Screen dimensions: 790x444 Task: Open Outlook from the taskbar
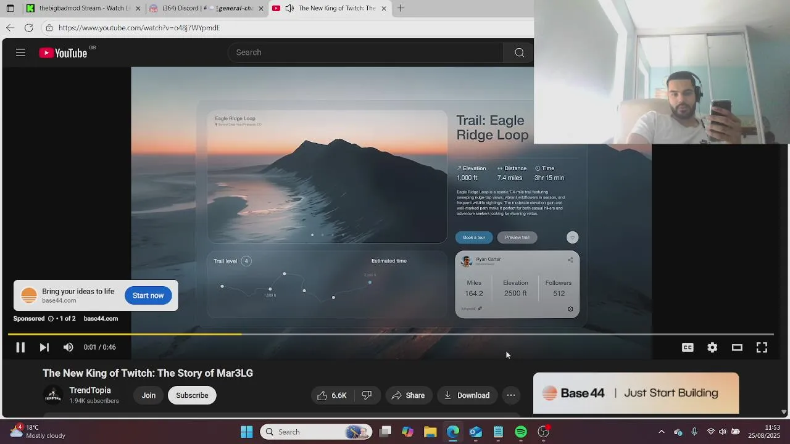[x=475, y=432]
